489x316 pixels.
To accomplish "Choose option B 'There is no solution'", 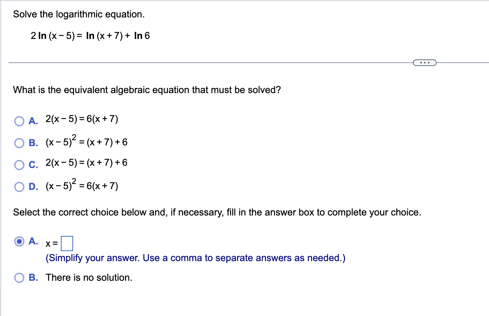I will tap(19, 277).
